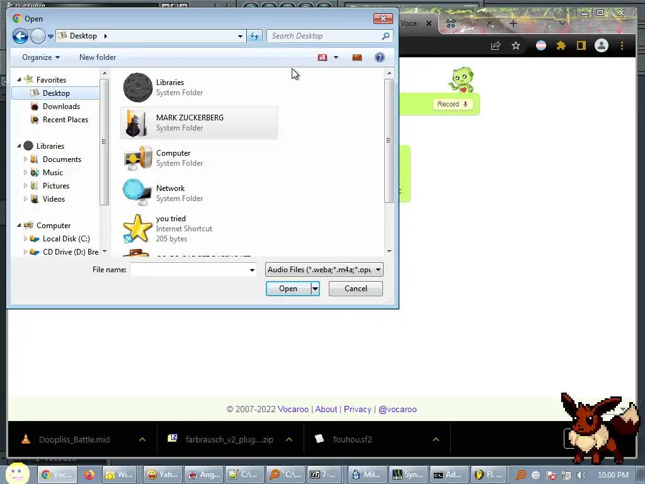Click the Open button
The height and width of the screenshot is (484, 645).
point(288,289)
